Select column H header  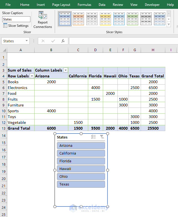click(x=153, y=50)
